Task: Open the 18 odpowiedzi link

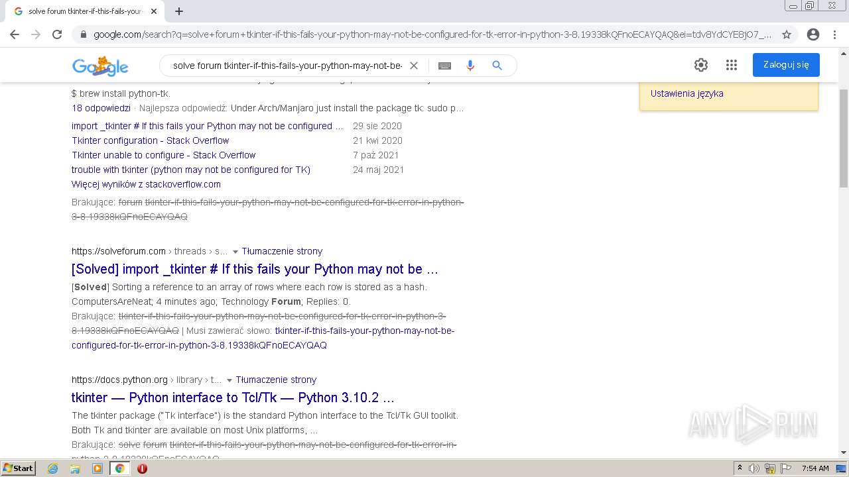Action: point(101,108)
